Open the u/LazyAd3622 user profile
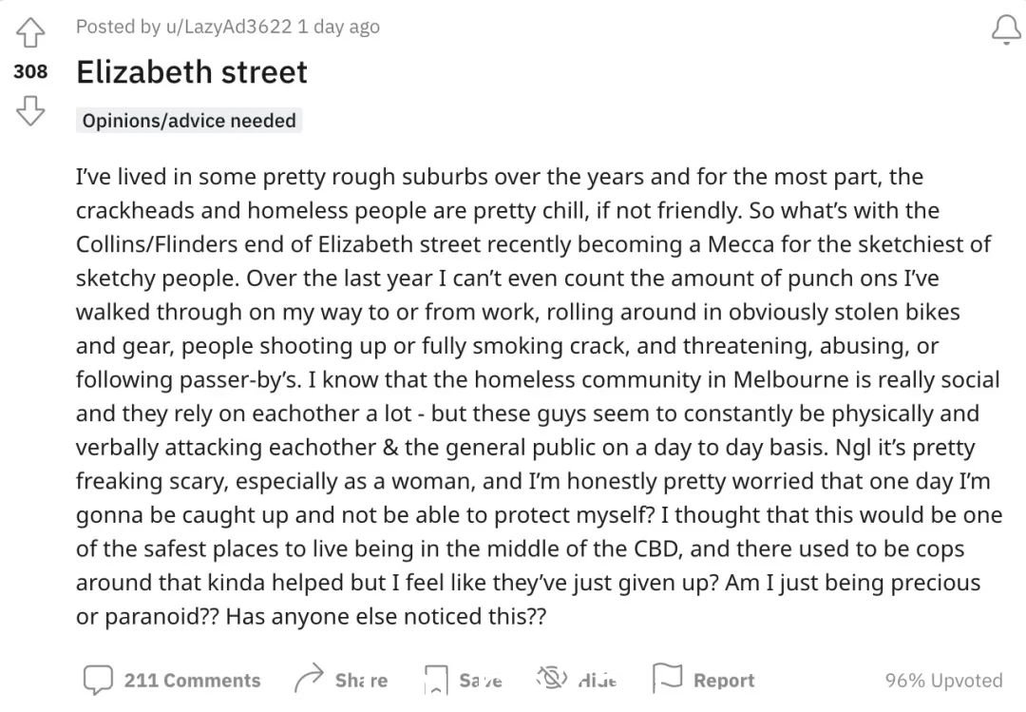This screenshot has height=712, width=1026. (228, 27)
